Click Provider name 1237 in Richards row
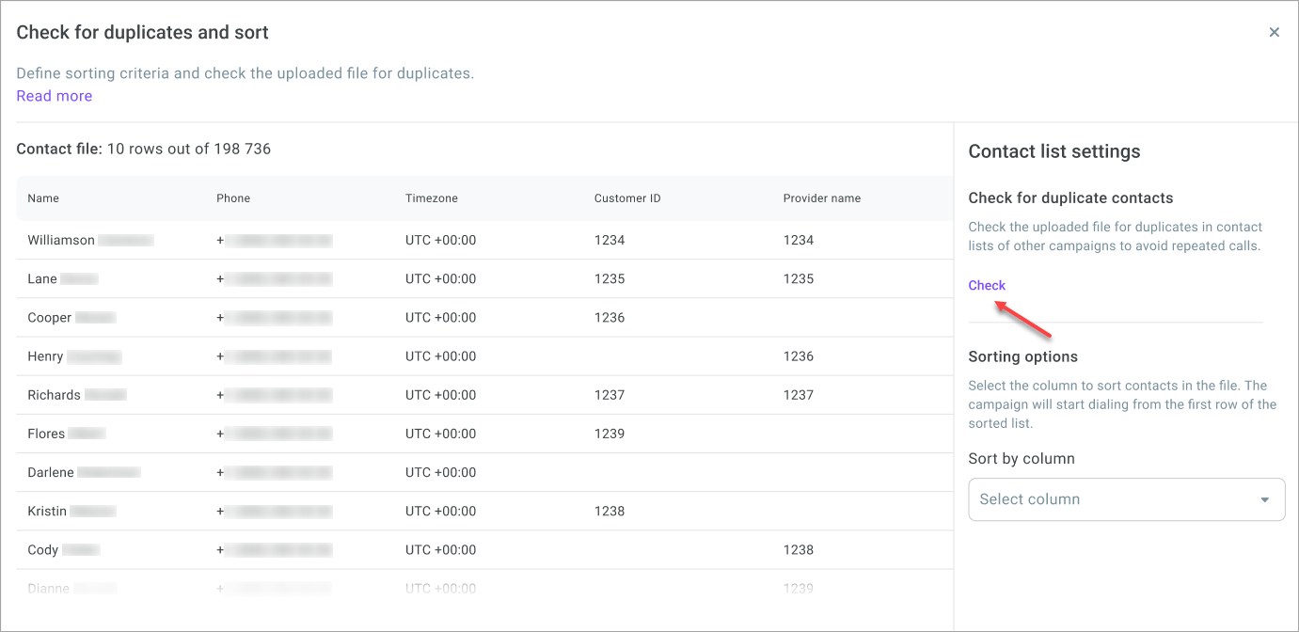 click(799, 395)
